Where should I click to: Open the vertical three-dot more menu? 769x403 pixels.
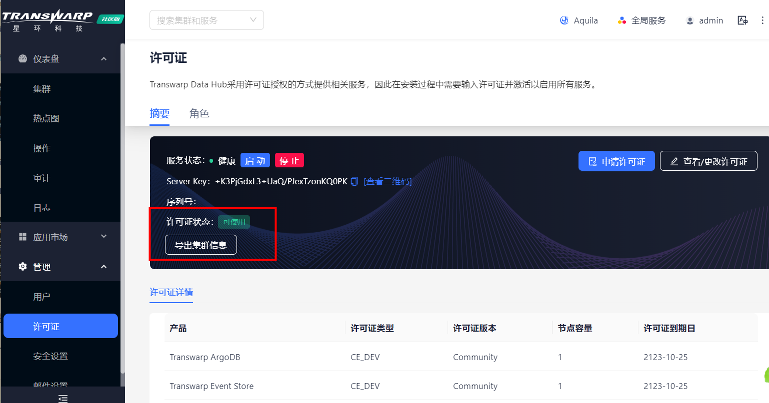point(762,20)
